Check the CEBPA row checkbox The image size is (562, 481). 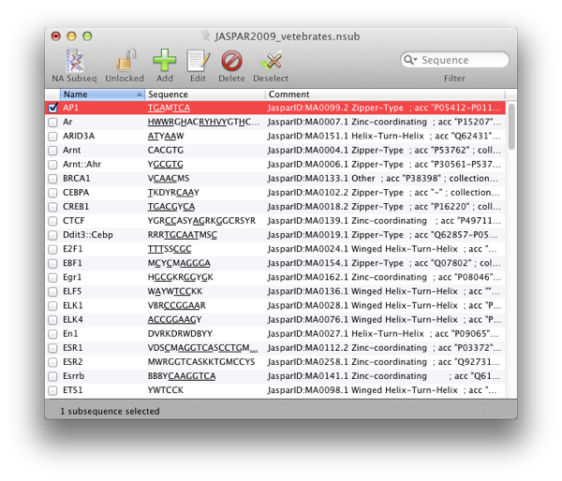pos(52,193)
